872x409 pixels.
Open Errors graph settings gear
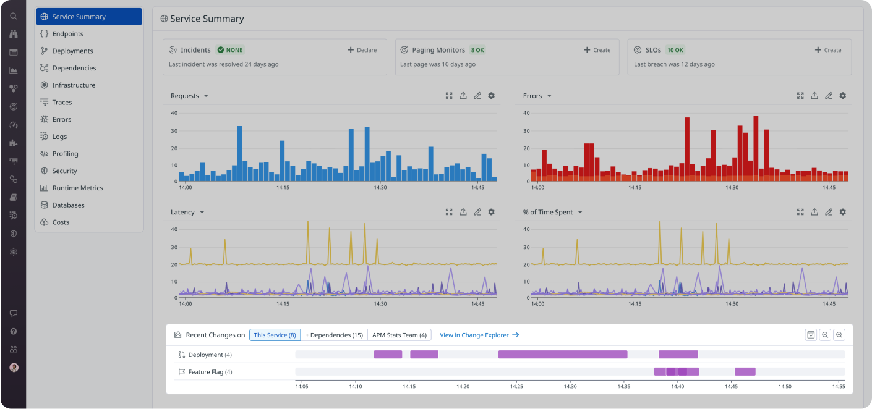[x=842, y=96]
